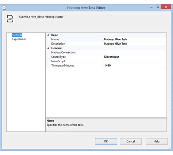Edit the Name value Hadoop Hive Task
This screenshot has width=173, height=155.
(x=135, y=39)
